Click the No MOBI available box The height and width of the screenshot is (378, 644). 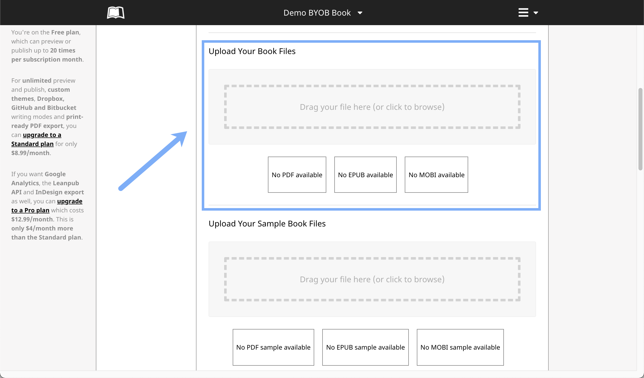tap(436, 175)
